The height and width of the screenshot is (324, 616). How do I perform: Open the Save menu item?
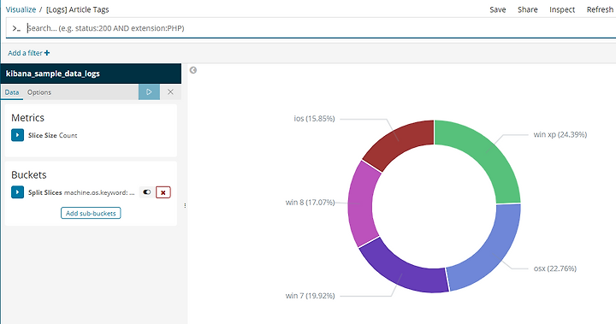coord(497,9)
